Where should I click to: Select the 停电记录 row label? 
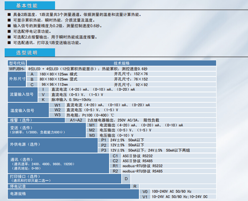point(18,186)
